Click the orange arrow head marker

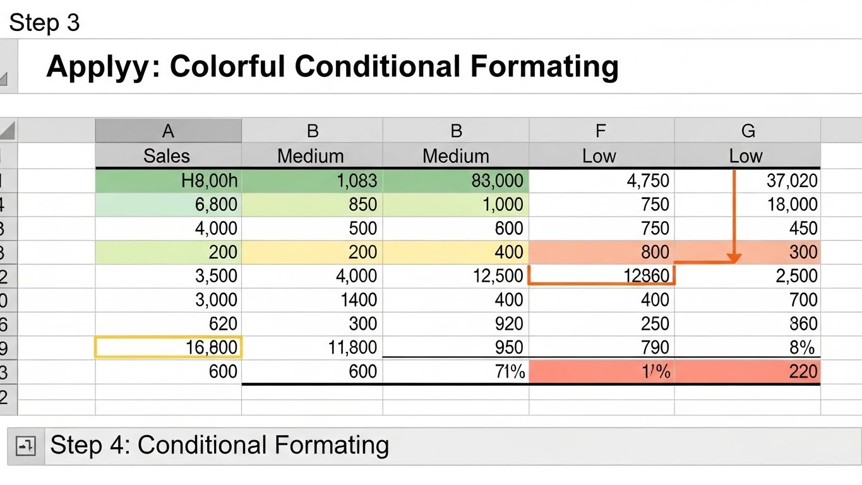tap(733, 257)
